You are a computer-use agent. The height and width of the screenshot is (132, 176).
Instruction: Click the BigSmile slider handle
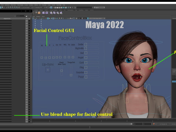pos(86,48)
